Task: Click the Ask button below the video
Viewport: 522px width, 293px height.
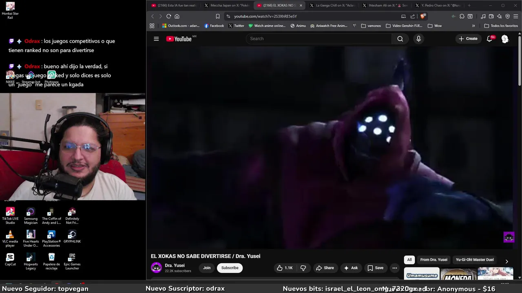Action: [351, 268]
